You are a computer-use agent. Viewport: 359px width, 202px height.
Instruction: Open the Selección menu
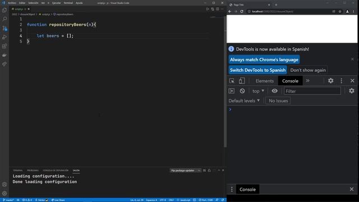coord(33,3)
